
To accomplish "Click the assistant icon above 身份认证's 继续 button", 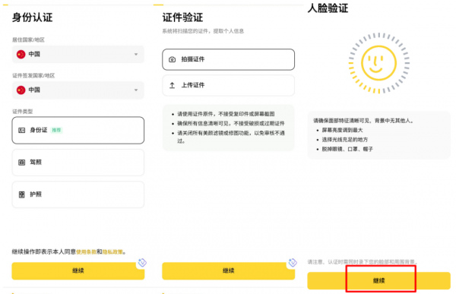I will point(142,263).
